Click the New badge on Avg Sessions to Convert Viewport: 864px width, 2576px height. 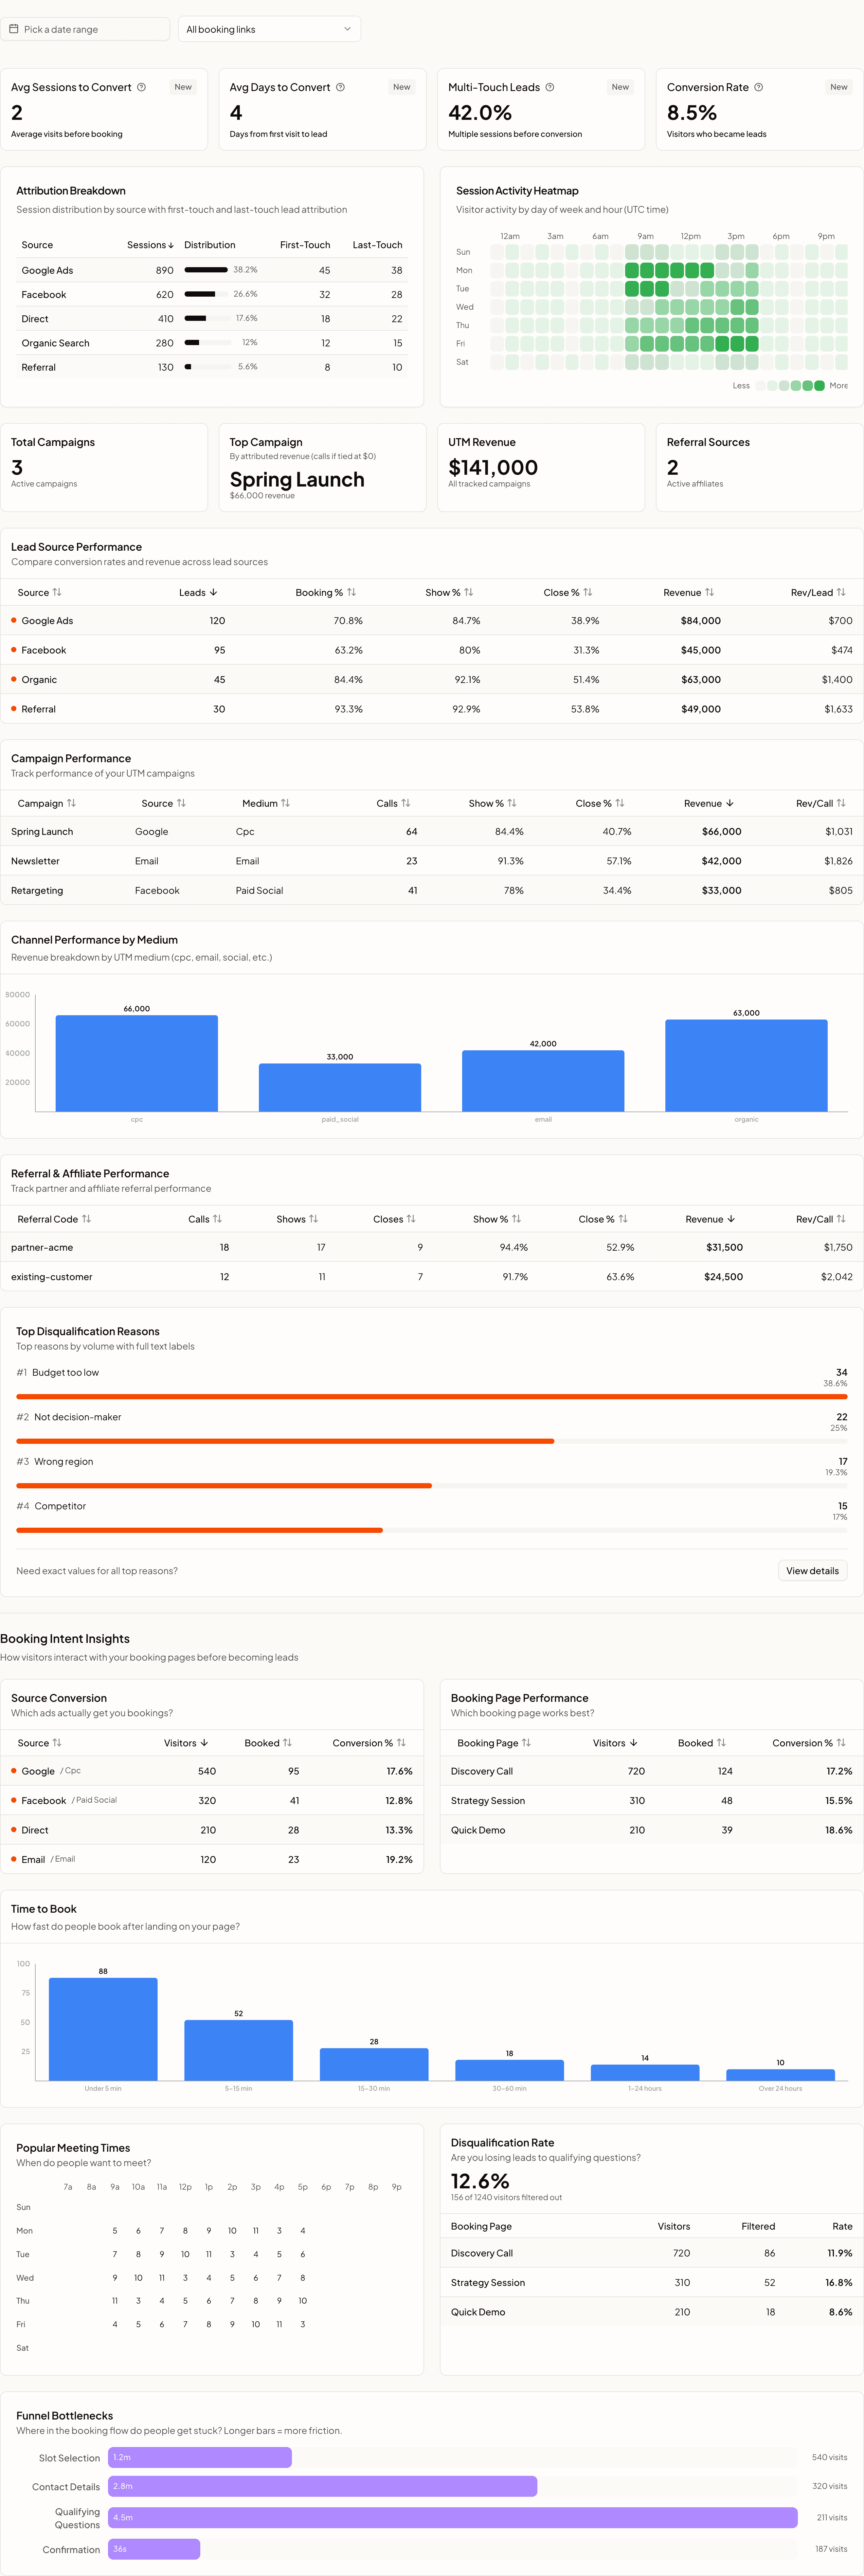point(183,87)
